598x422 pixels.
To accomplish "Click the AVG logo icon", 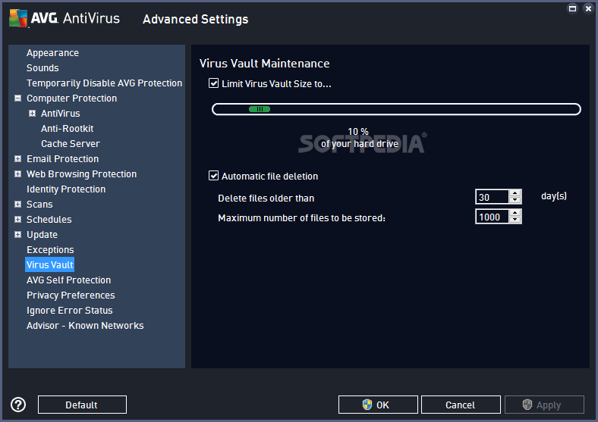I will [18, 18].
